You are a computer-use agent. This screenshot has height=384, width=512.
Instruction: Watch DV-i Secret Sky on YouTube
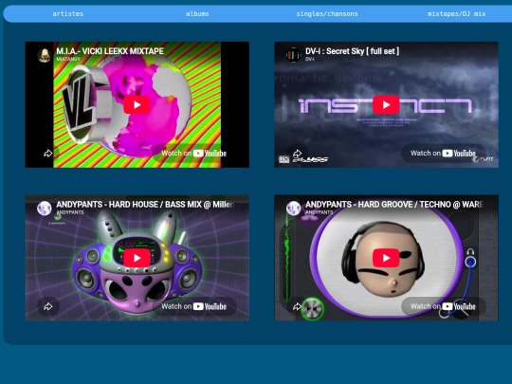point(443,154)
